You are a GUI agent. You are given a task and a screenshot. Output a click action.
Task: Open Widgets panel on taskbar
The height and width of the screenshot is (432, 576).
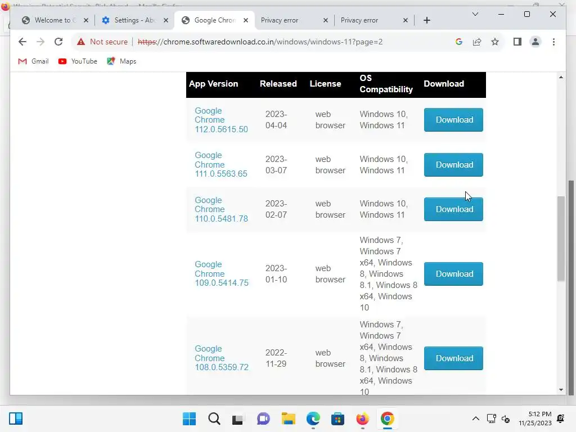[x=15, y=418]
